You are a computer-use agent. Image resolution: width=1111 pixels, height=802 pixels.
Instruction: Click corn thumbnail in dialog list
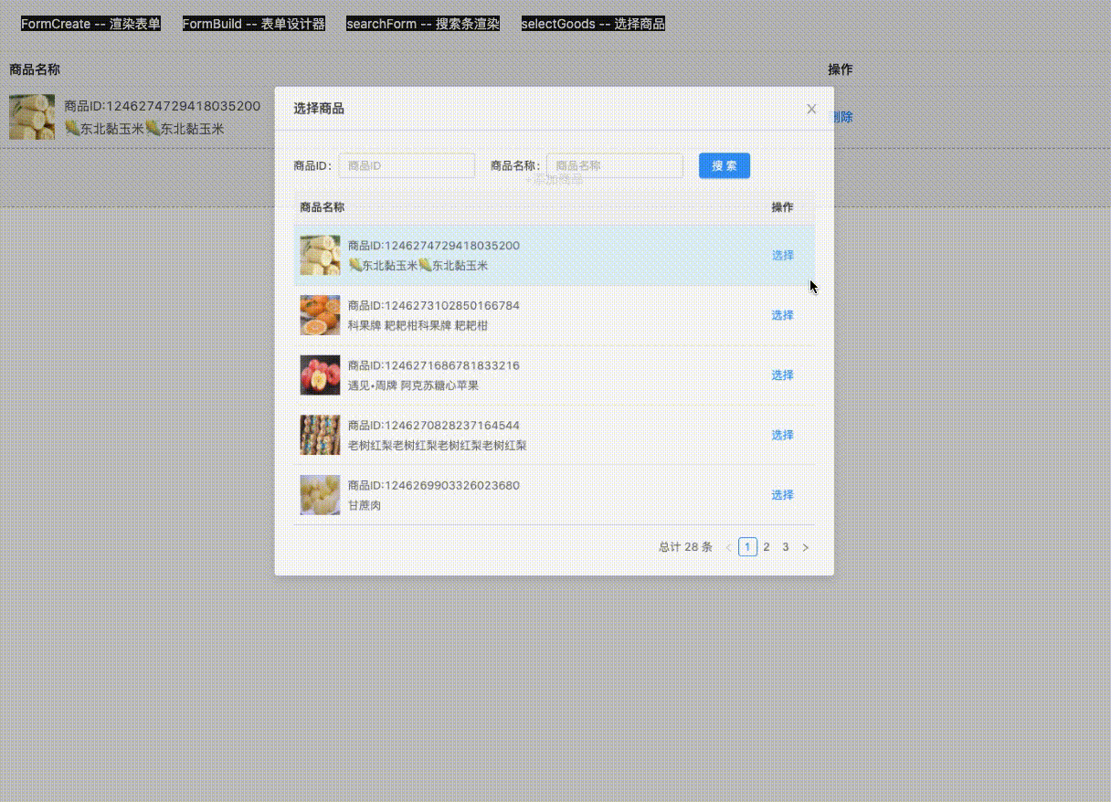(x=320, y=255)
